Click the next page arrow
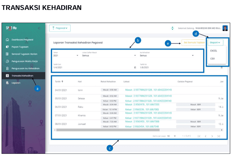The height and width of the screenshot is (156, 233). pos(212,136)
